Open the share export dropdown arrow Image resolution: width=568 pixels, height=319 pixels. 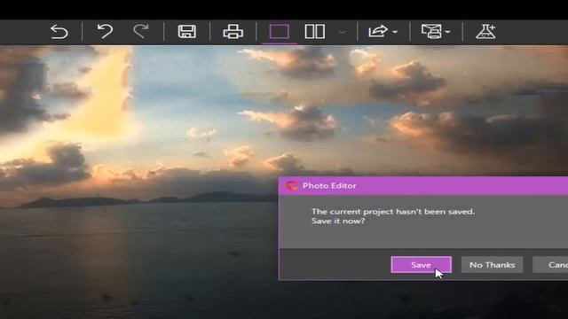[x=395, y=32]
